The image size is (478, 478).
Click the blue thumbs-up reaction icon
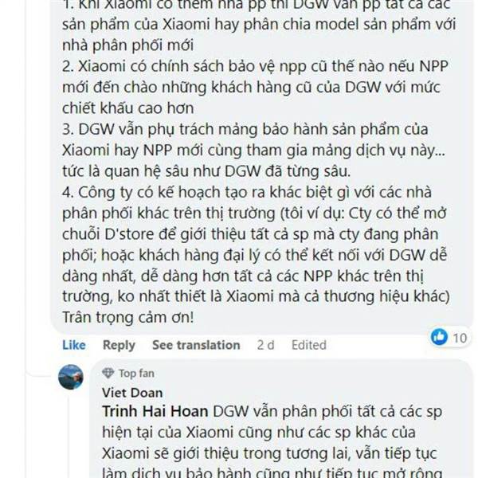439,337
